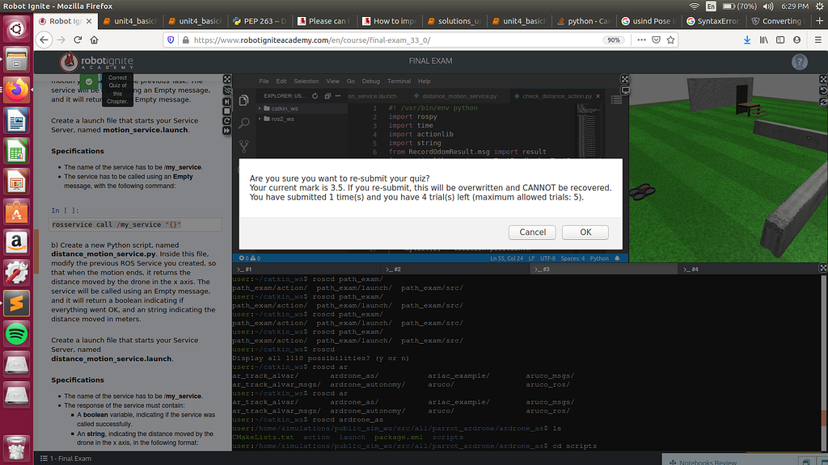The height and width of the screenshot is (465, 828).
Task: Open the Explorer panel in the code editor
Action: [243, 98]
